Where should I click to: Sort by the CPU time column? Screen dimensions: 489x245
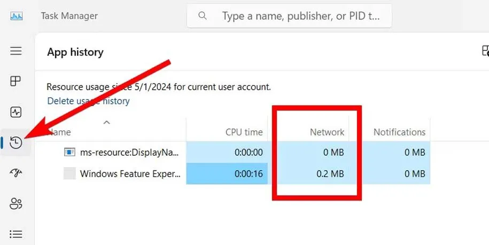(x=244, y=132)
